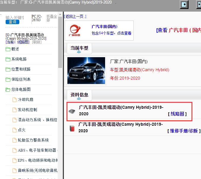Image resolution: width=201 pixels, height=179 pixels.
Task: Select the 资料信息 tab
Action: point(79,95)
